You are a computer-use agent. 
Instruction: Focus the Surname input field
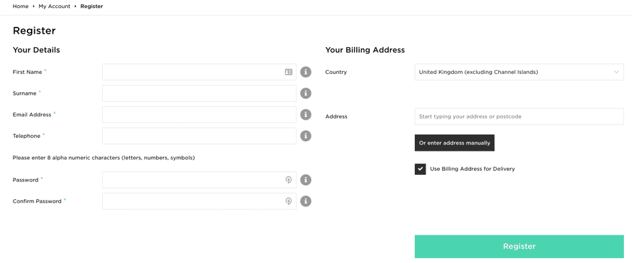(x=199, y=93)
